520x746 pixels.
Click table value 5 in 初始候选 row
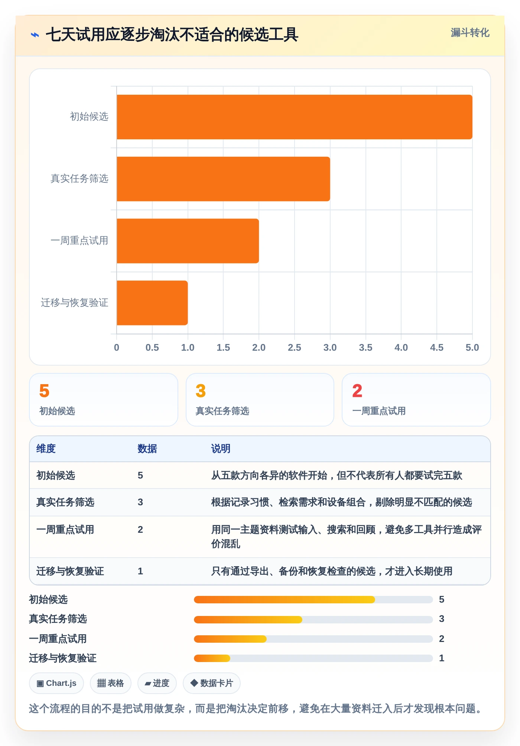pyautogui.click(x=140, y=476)
